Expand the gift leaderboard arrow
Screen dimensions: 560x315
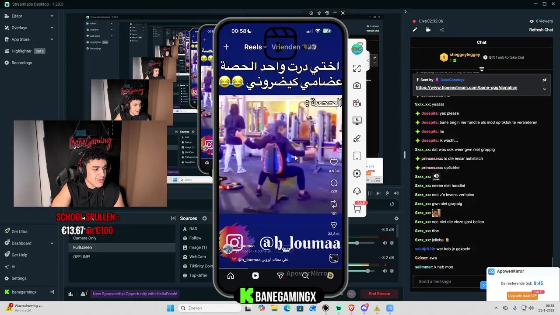[482, 70]
